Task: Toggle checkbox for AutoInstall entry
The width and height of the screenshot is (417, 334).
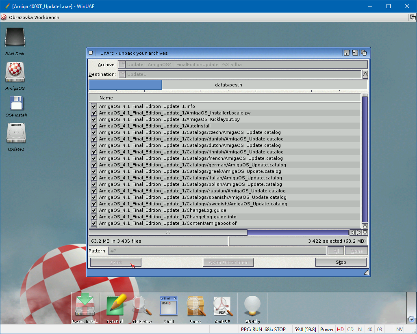Action: [94, 126]
